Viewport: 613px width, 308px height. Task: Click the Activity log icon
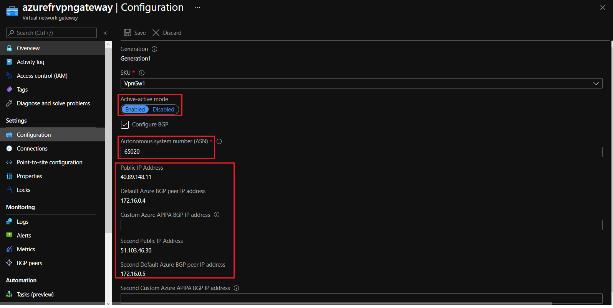[9, 62]
